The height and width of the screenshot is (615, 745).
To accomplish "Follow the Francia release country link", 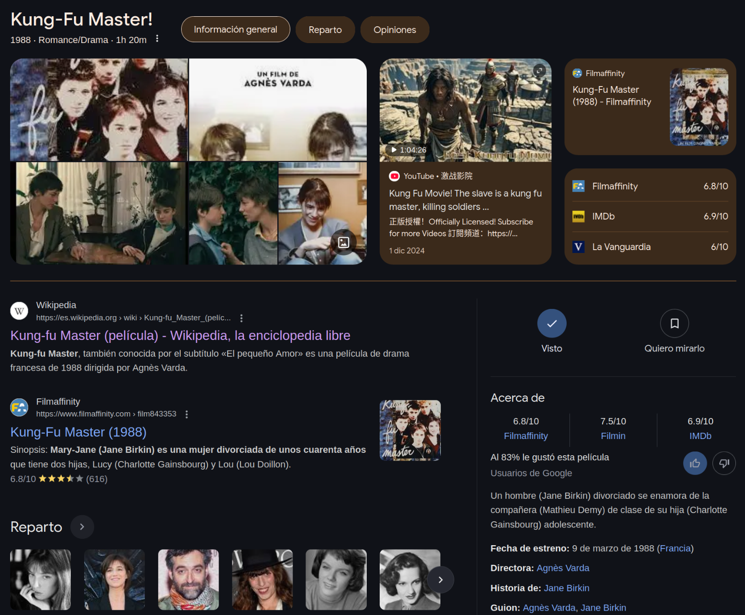I will [x=675, y=549].
